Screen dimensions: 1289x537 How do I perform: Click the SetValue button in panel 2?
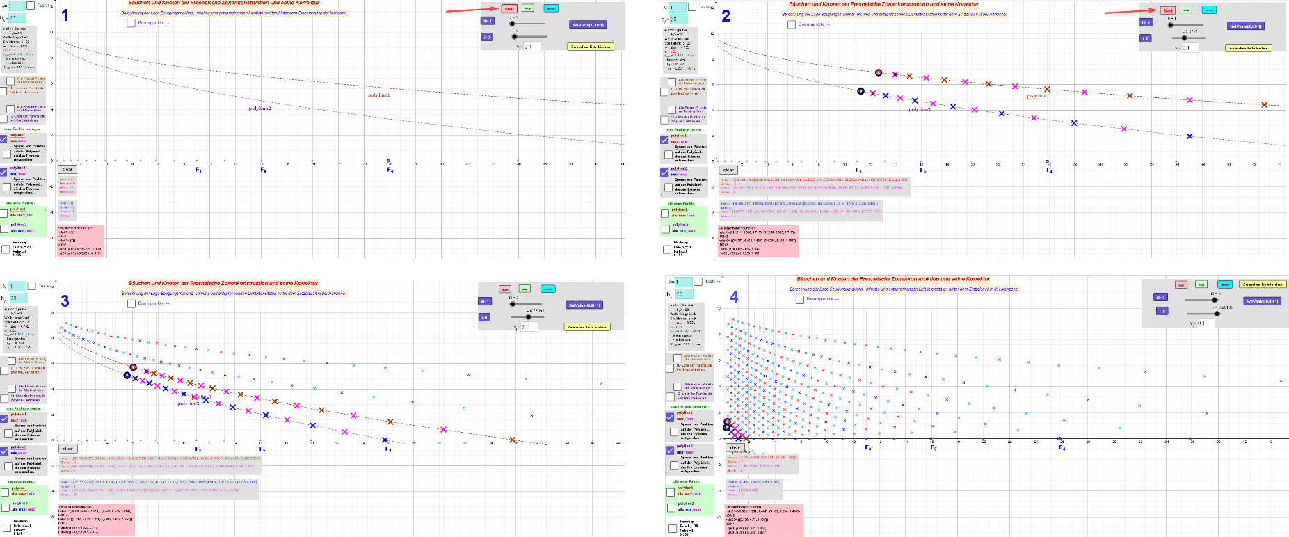click(1246, 26)
